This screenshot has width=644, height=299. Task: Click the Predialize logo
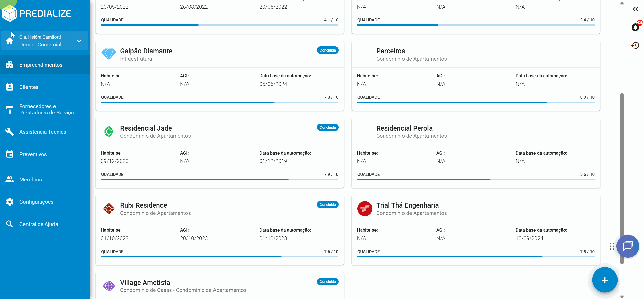(37, 13)
